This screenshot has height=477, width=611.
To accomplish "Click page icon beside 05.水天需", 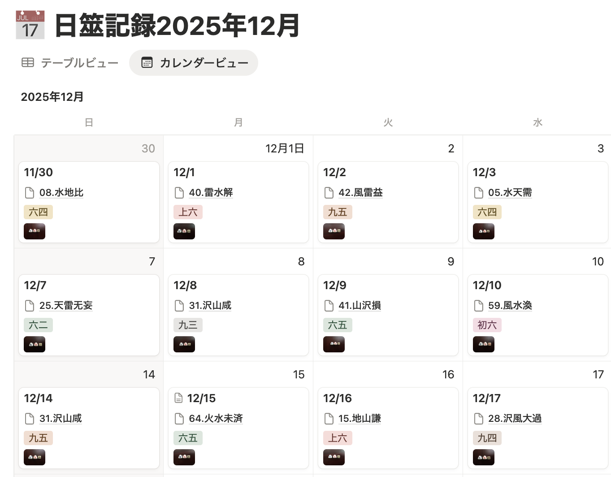I will (x=479, y=193).
